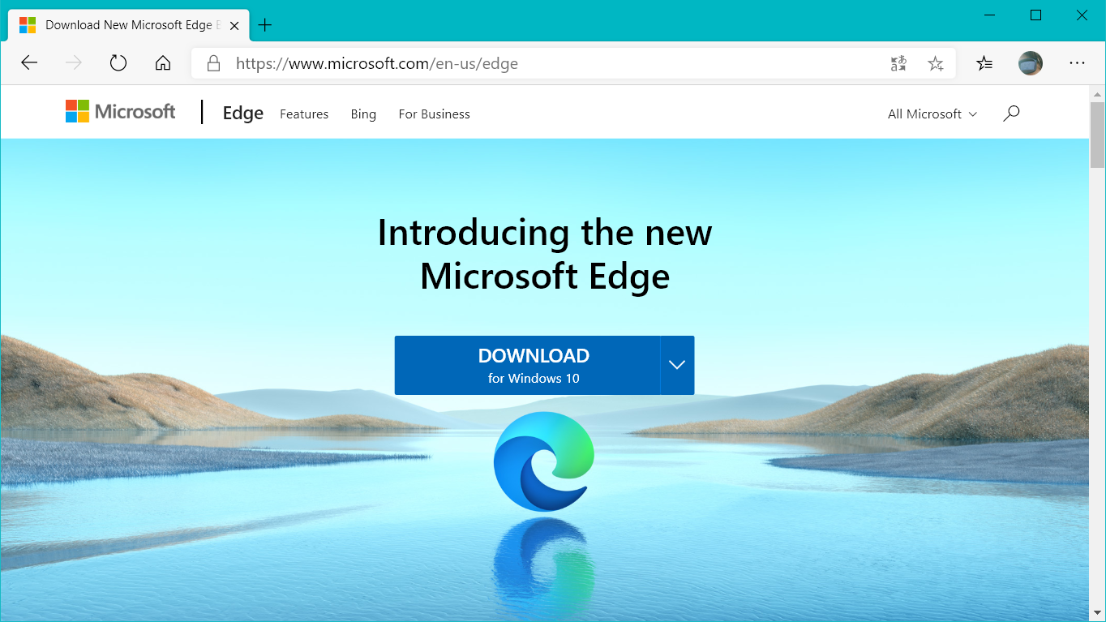Open the browser home page
Viewport: 1106px width, 622px height.
point(163,63)
